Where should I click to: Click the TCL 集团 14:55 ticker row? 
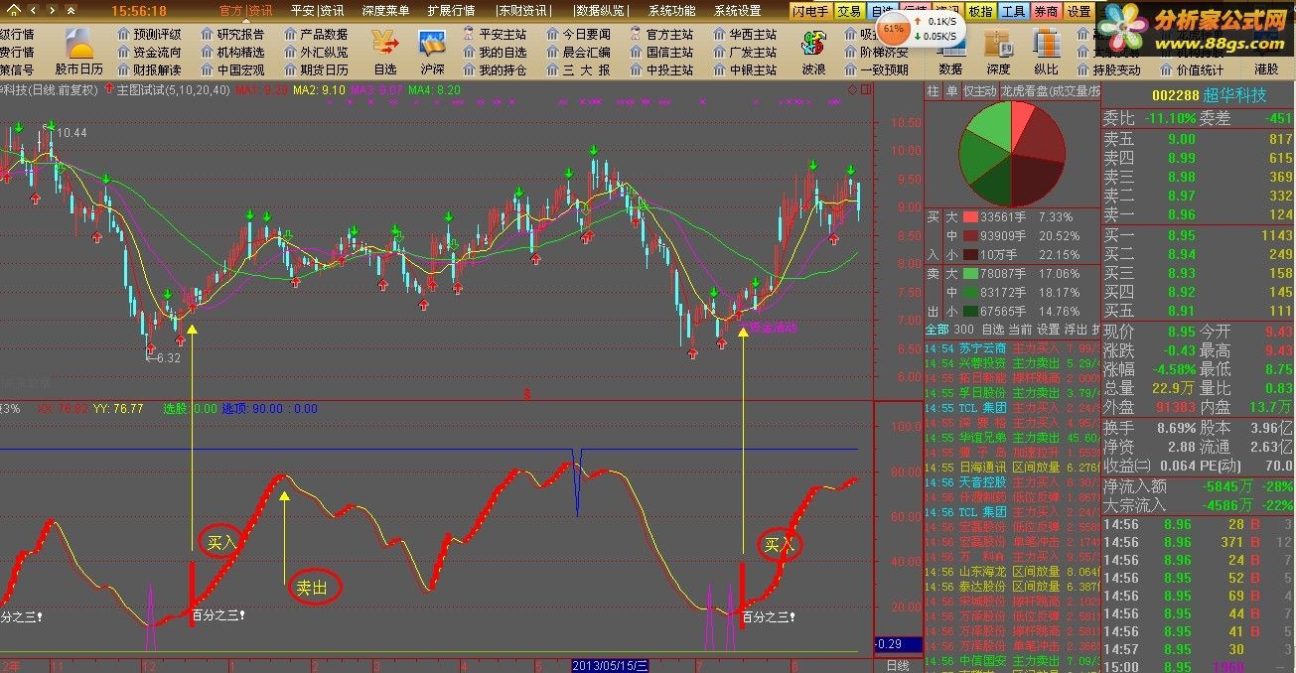(1013, 408)
